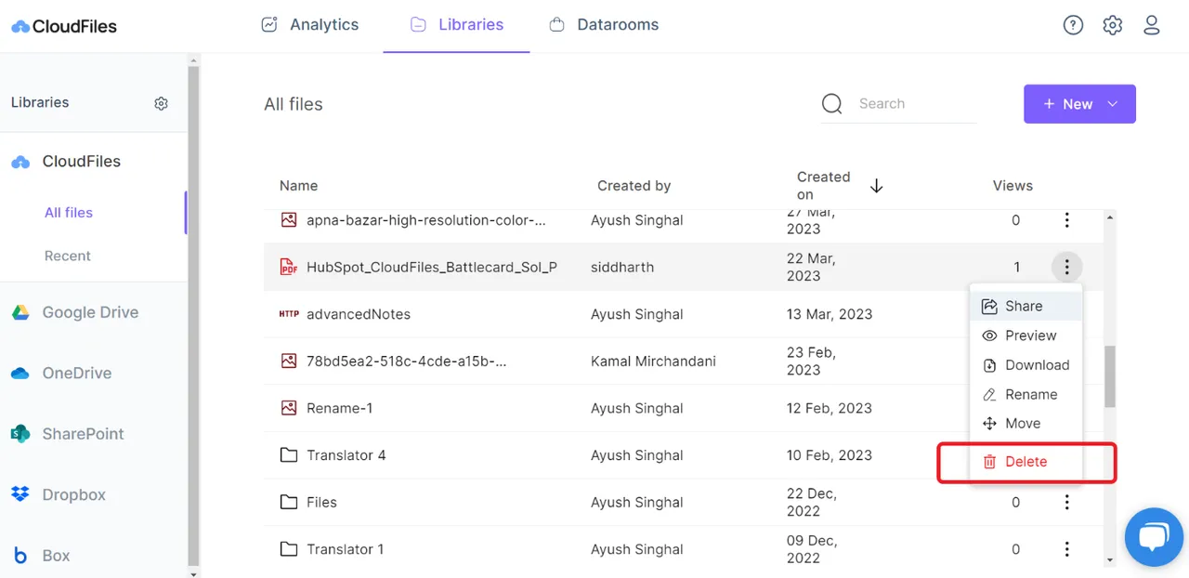Viewport: 1189px width, 578px height.
Task: Launch the chat support bubble
Action: coord(1154,537)
